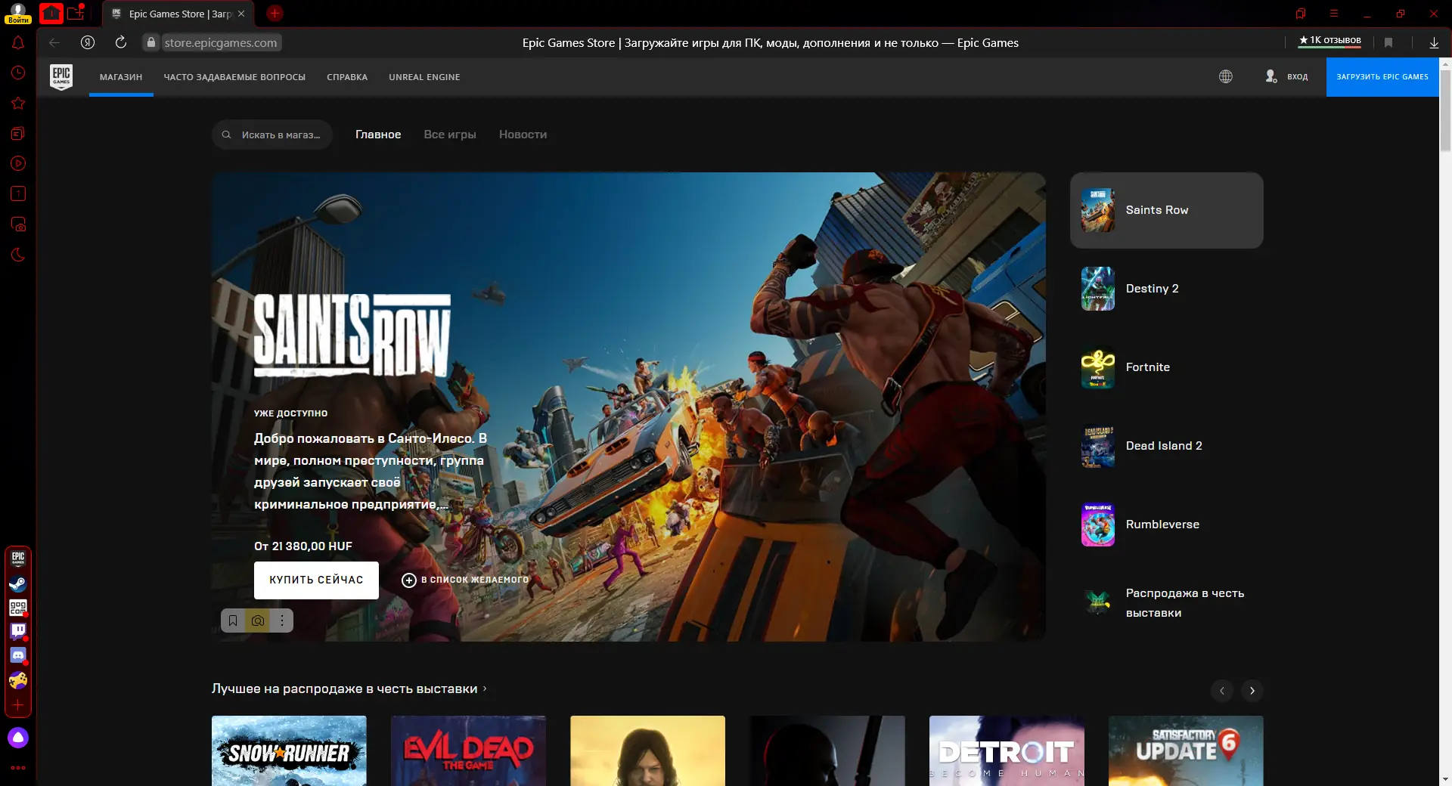Open the Discord shortcut in sidebar

pyautogui.click(x=18, y=655)
